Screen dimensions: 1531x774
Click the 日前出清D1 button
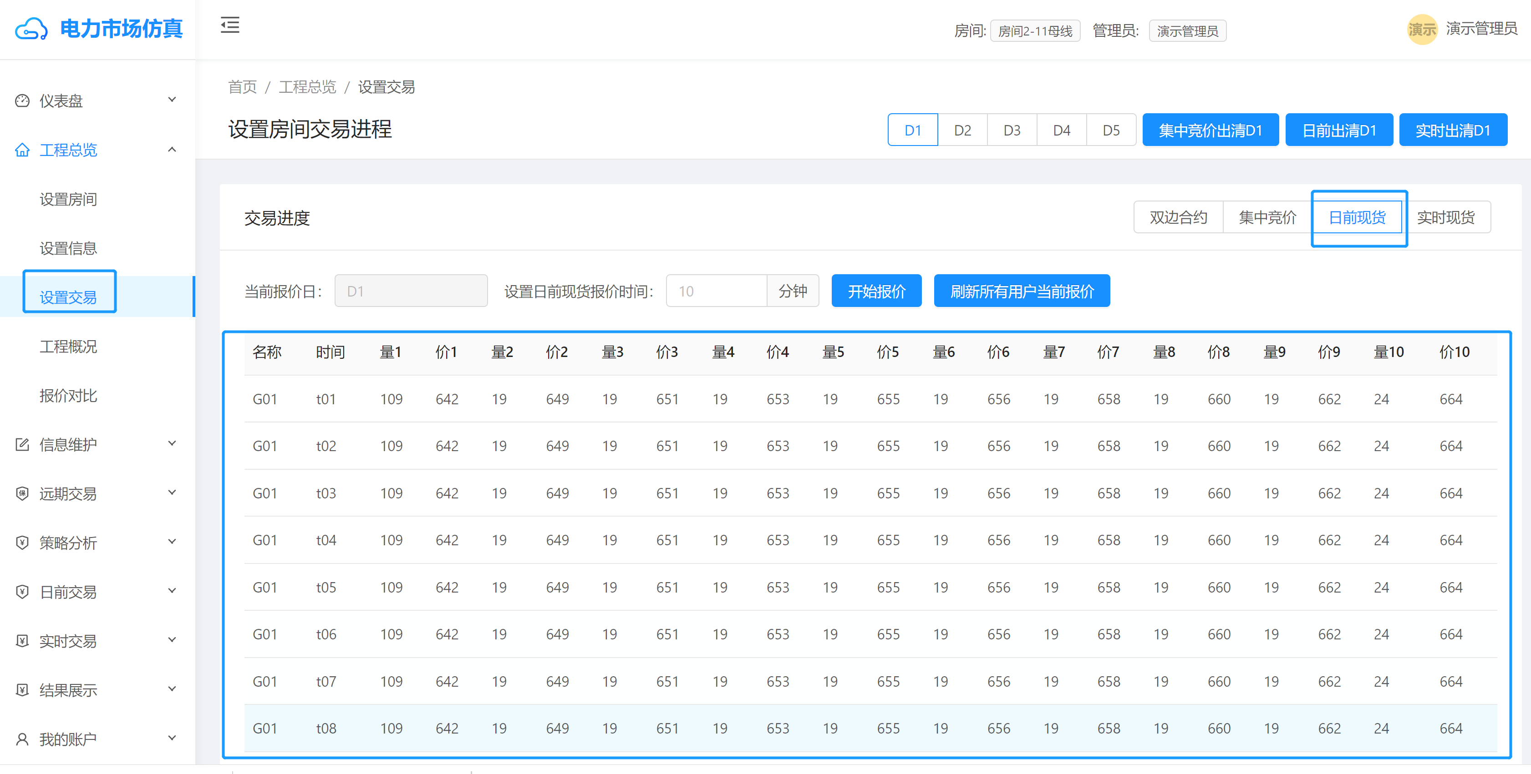[1339, 130]
